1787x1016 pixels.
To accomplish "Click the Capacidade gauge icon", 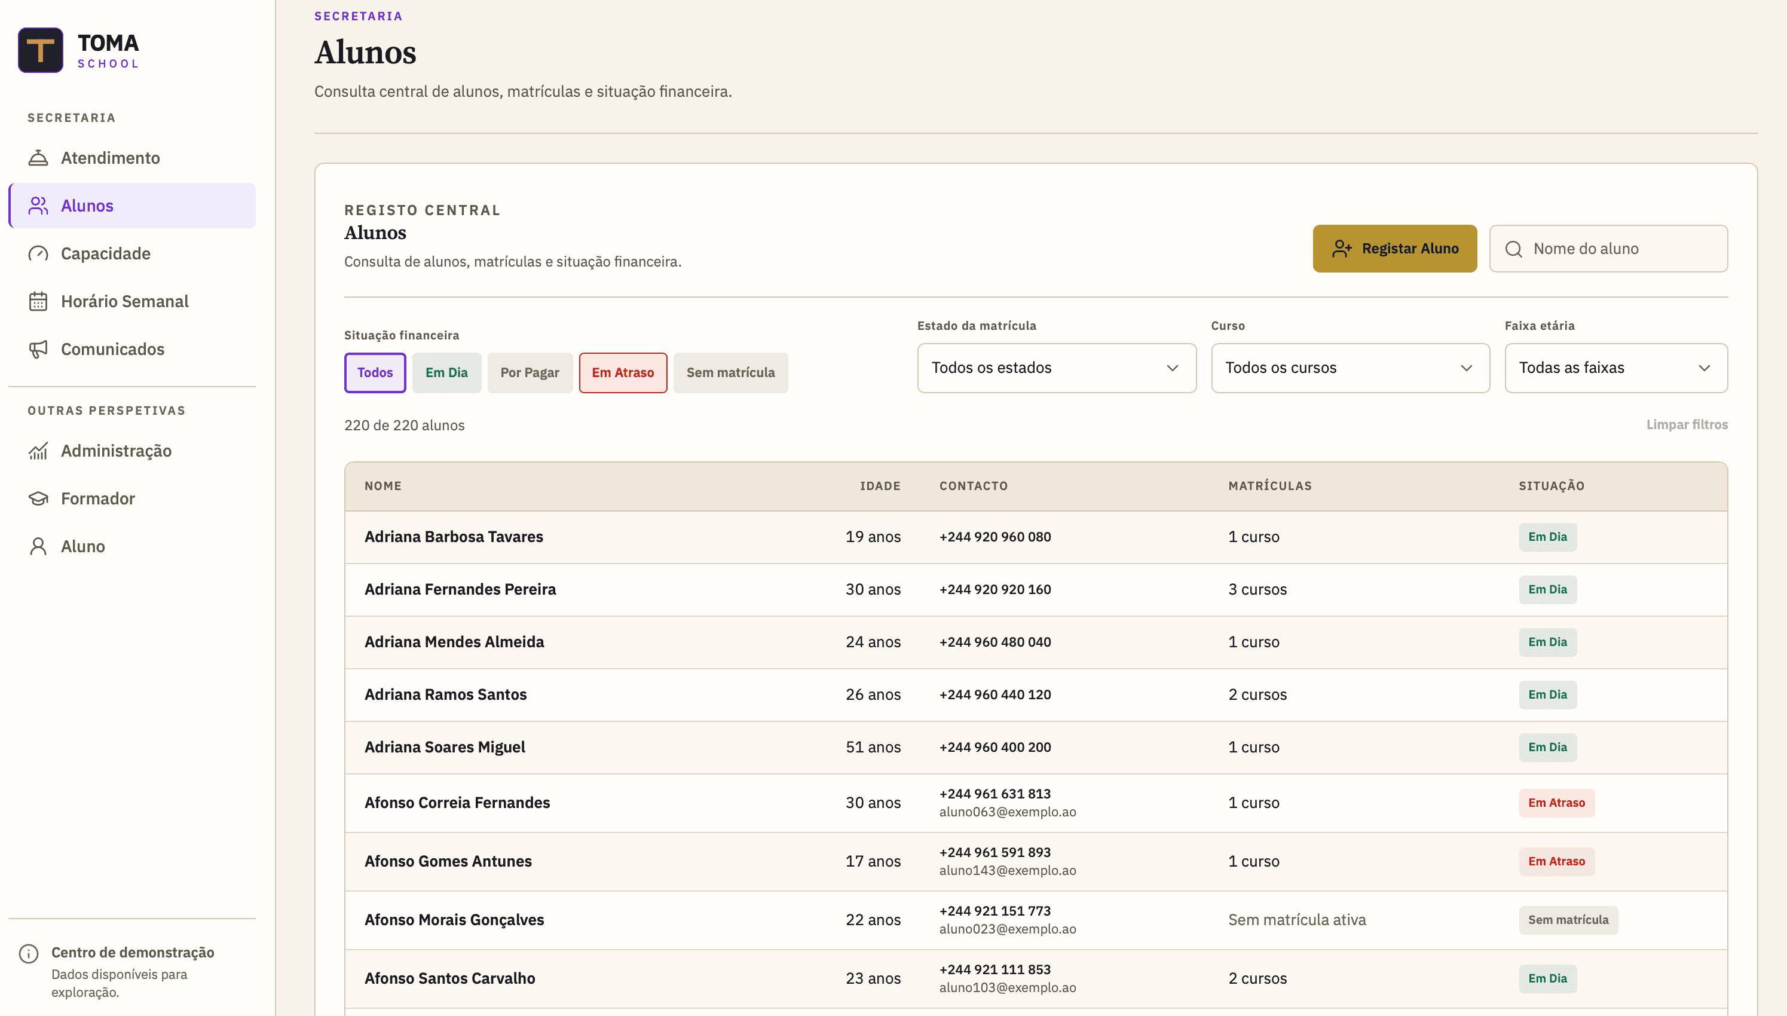I will [x=38, y=254].
